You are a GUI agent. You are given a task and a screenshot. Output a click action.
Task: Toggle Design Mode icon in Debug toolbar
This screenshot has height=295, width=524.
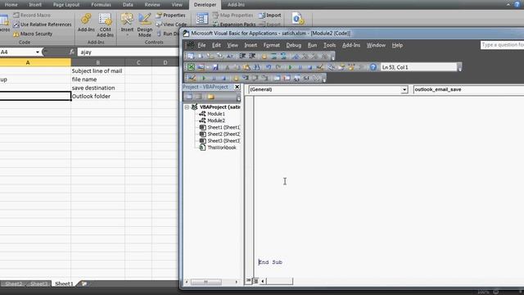(191, 78)
